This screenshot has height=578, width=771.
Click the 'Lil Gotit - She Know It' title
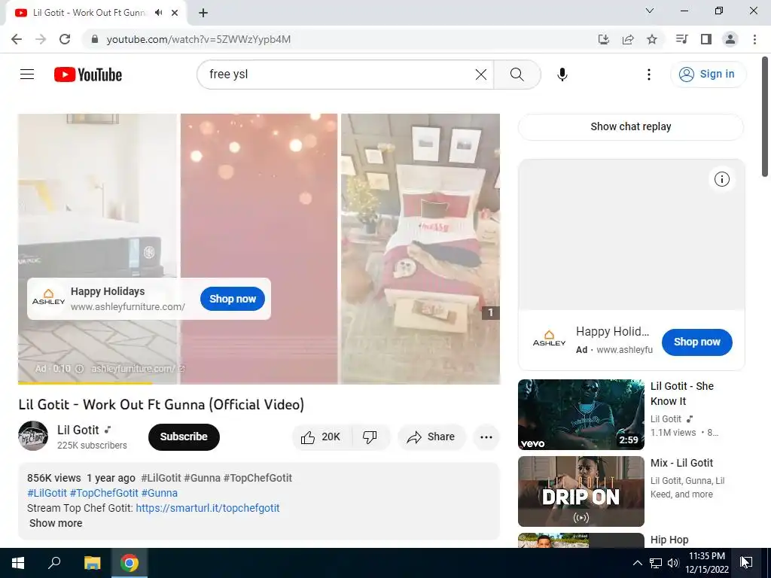[682, 394]
